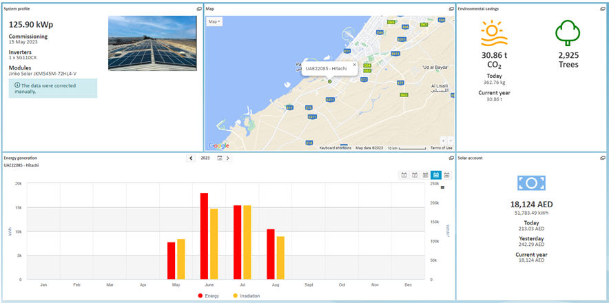Click the green tree icon
Image resolution: width=609 pixels, height=303 pixels.
(568, 34)
